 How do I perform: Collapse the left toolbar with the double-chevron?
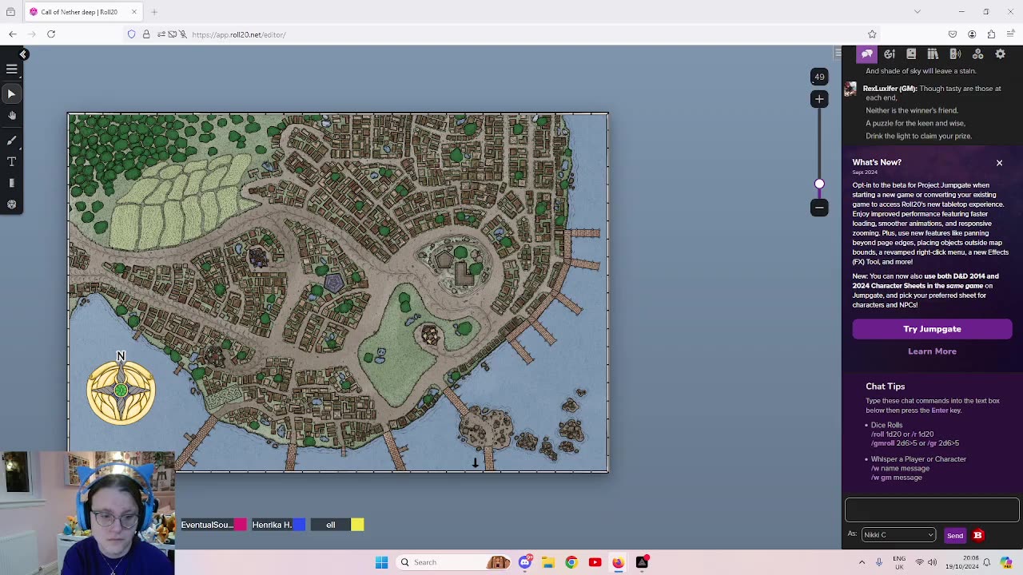(23, 54)
